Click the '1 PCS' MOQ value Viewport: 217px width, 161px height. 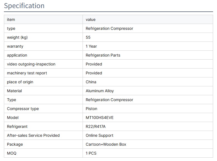point(91,153)
